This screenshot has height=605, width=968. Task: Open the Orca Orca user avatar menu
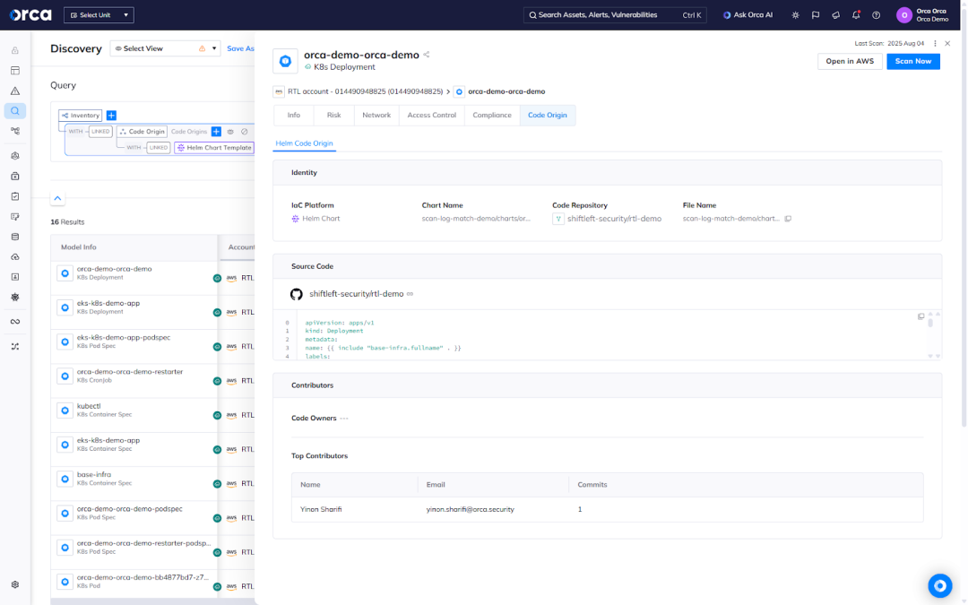tap(904, 15)
